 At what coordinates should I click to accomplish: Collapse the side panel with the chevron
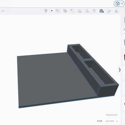[x=120, y=70]
